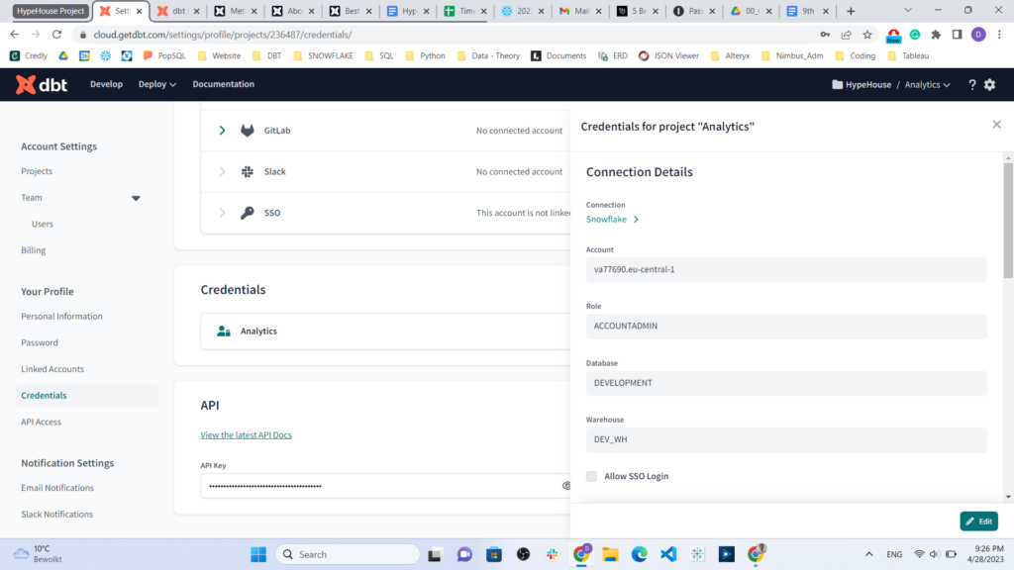The width and height of the screenshot is (1014, 570).
Task: Click the Slack integration icon
Action: click(248, 171)
